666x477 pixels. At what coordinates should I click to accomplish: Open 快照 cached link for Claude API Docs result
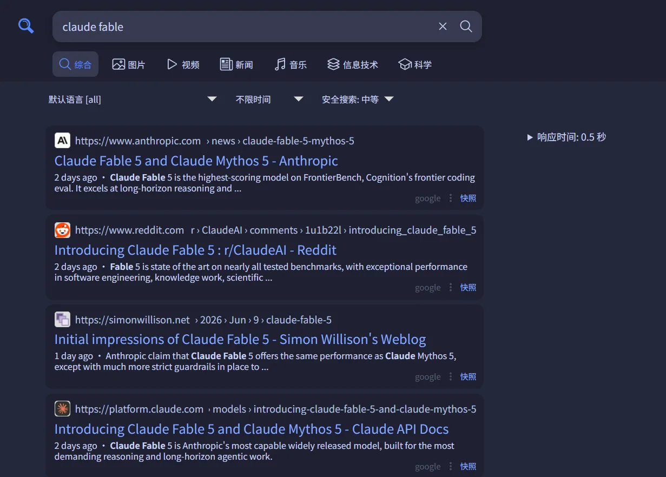pyautogui.click(x=468, y=466)
